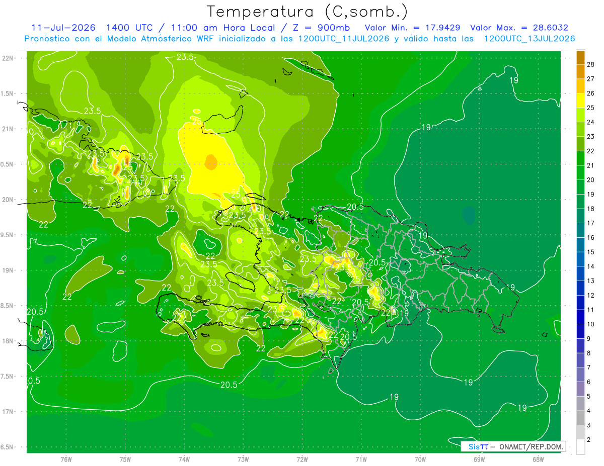Pick the yellow legend swatch between 25 and 26
This screenshot has height=466, width=604.
click(x=580, y=101)
